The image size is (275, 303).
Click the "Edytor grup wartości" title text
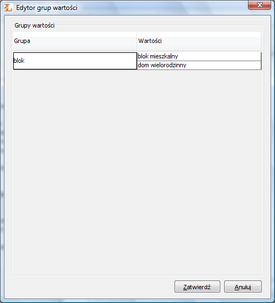pos(47,8)
